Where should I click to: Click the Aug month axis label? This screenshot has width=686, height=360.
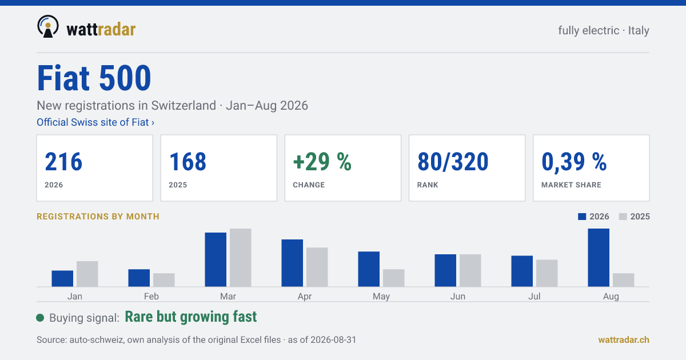(611, 296)
